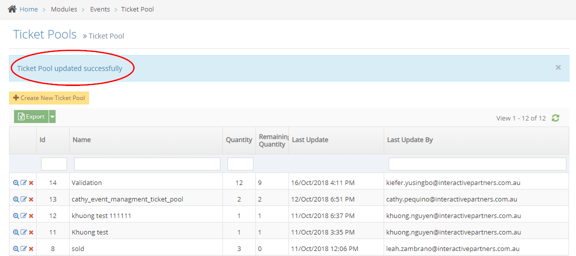Focus the Id filter field
This screenshot has width=576, height=256.
pos(54,164)
